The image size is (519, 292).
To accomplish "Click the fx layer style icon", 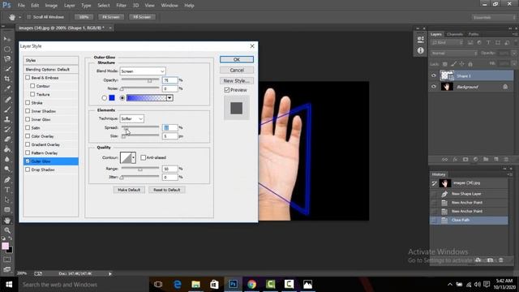I will [455, 160].
